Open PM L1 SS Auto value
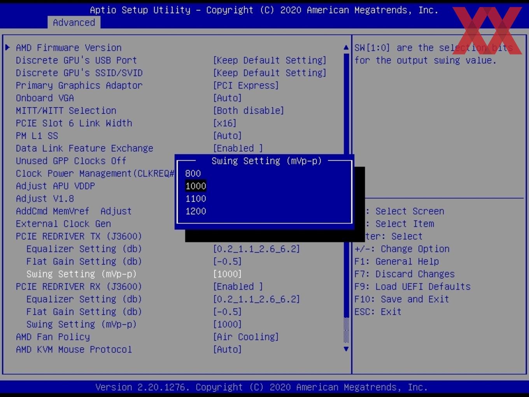529x397 pixels. (228, 136)
